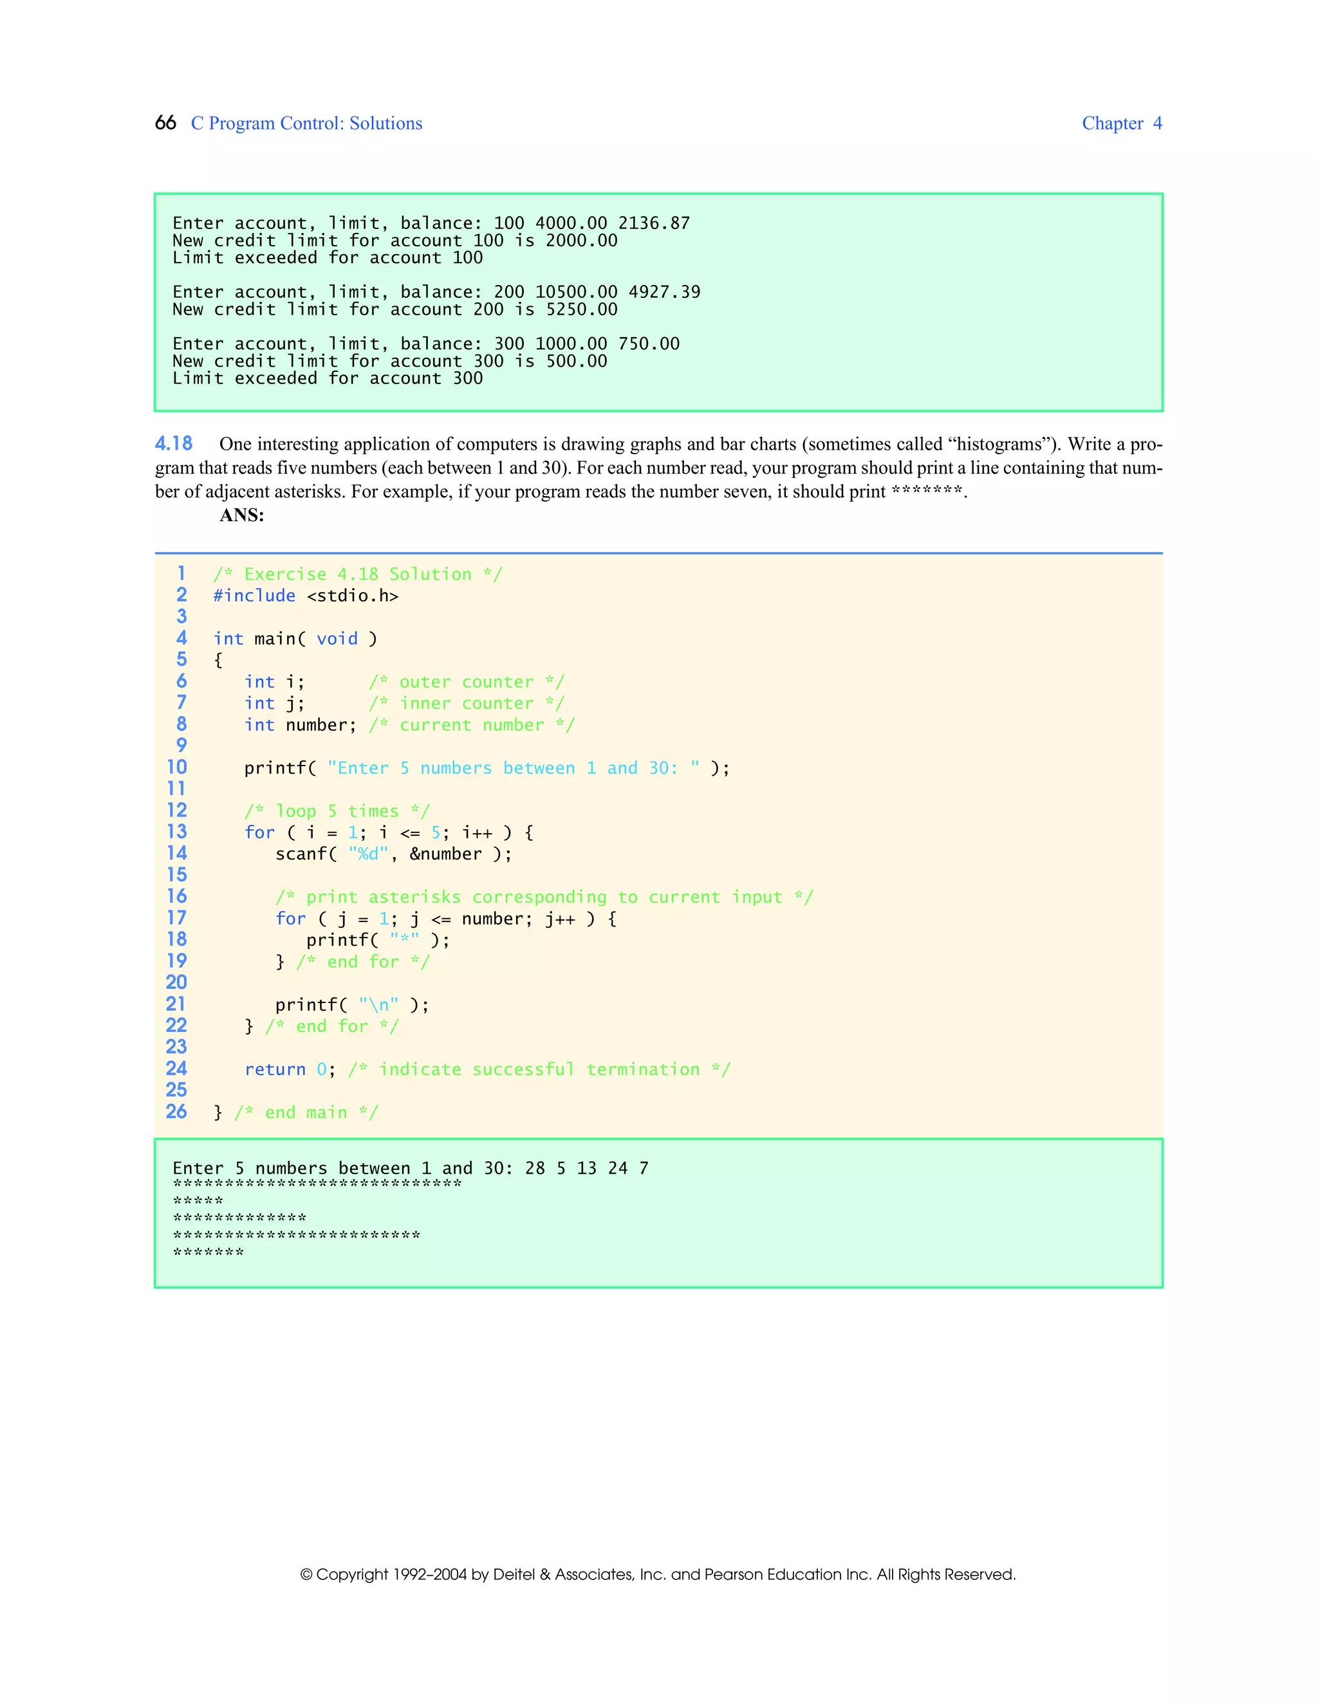Click line number 13 in code gutter
1318x1705 pixels.
[x=176, y=832]
